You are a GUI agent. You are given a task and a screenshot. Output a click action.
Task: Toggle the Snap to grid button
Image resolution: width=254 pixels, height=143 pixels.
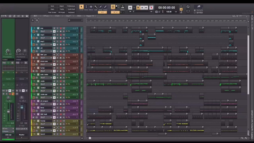click(113, 7)
